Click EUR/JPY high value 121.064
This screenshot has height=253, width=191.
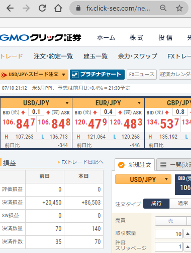point(97,137)
